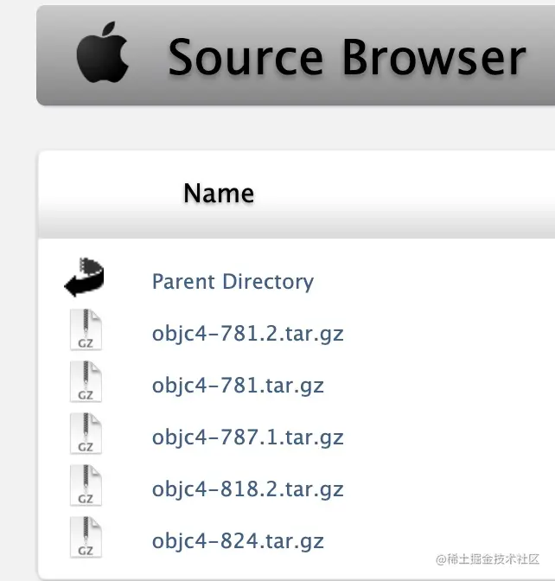
Task: Select the GZ icon next to objc4-818.2.tar.gz
Action: (x=86, y=488)
